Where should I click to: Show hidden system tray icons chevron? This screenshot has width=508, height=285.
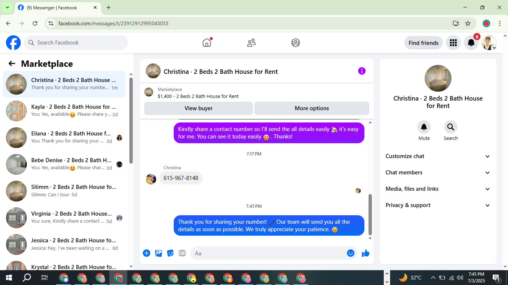pos(433,278)
